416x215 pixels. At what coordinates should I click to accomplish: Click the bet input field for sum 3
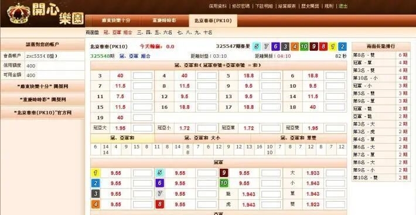click(142, 75)
